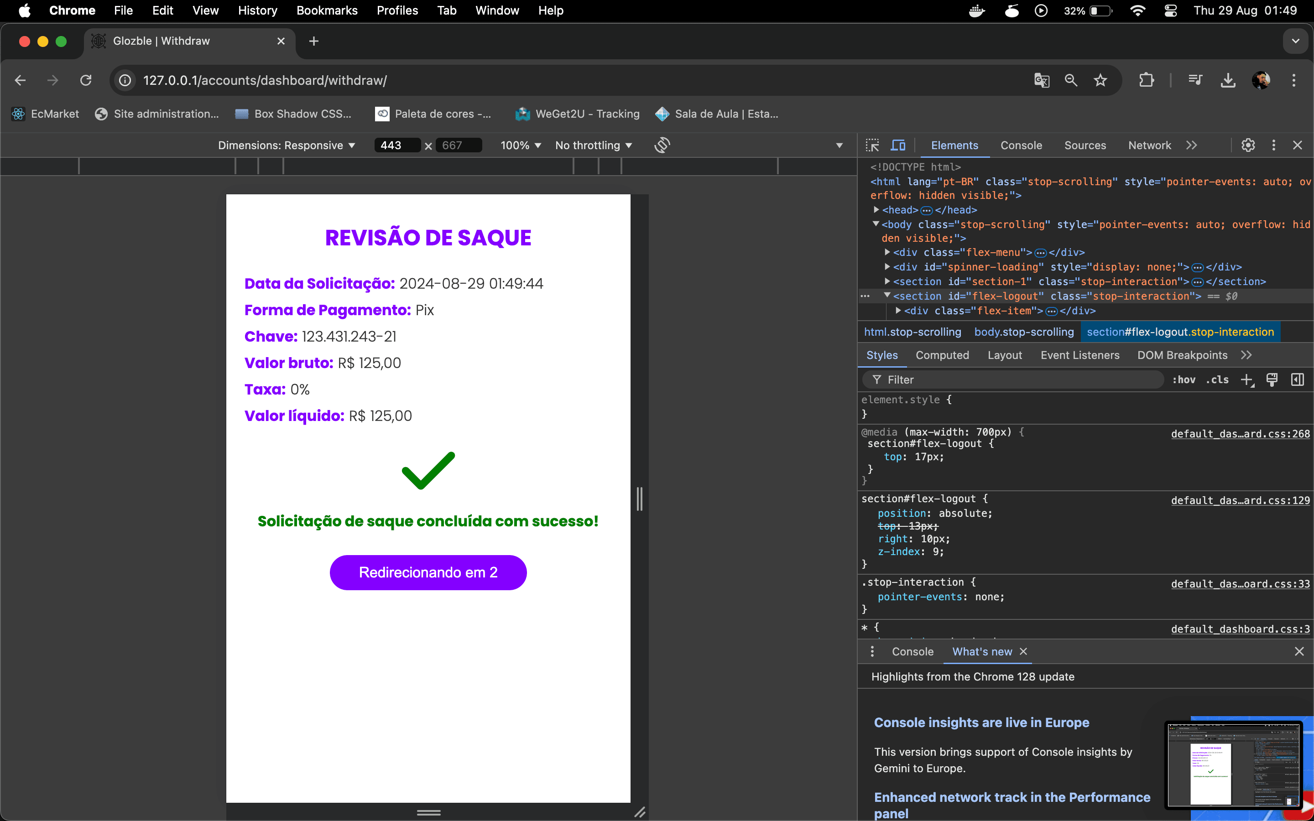Toggle computed styles sidebar icon
This screenshot has width=1314, height=821.
1297,379
